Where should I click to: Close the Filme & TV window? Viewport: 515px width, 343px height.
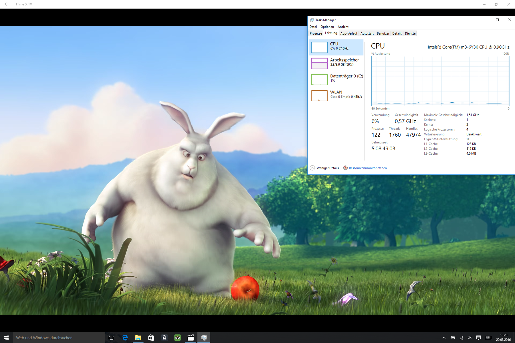pos(509,4)
